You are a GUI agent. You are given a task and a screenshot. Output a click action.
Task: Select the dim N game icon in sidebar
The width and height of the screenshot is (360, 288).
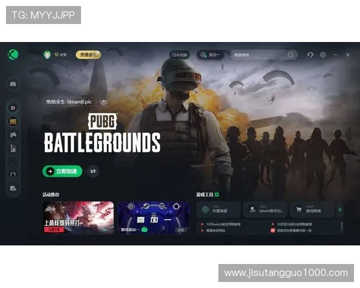[13, 161]
